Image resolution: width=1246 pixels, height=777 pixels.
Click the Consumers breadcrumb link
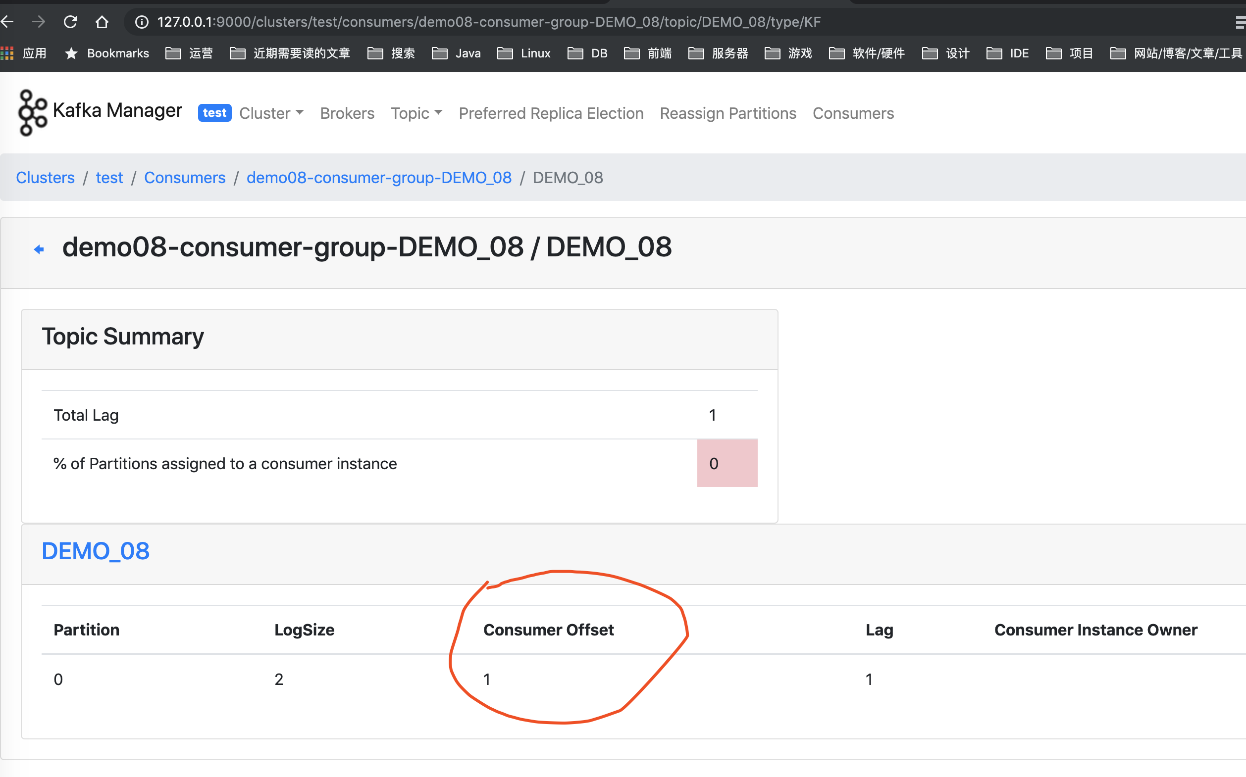coord(185,178)
